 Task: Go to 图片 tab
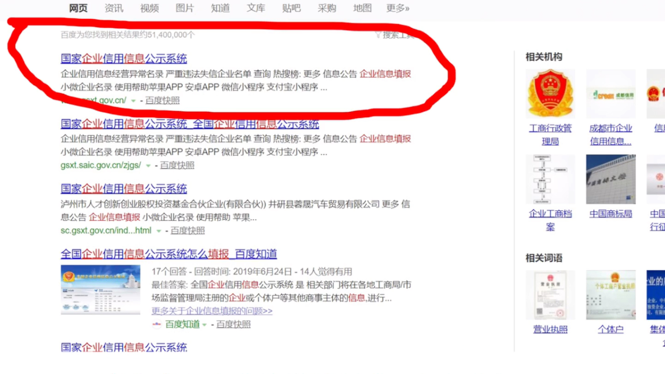point(185,8)
